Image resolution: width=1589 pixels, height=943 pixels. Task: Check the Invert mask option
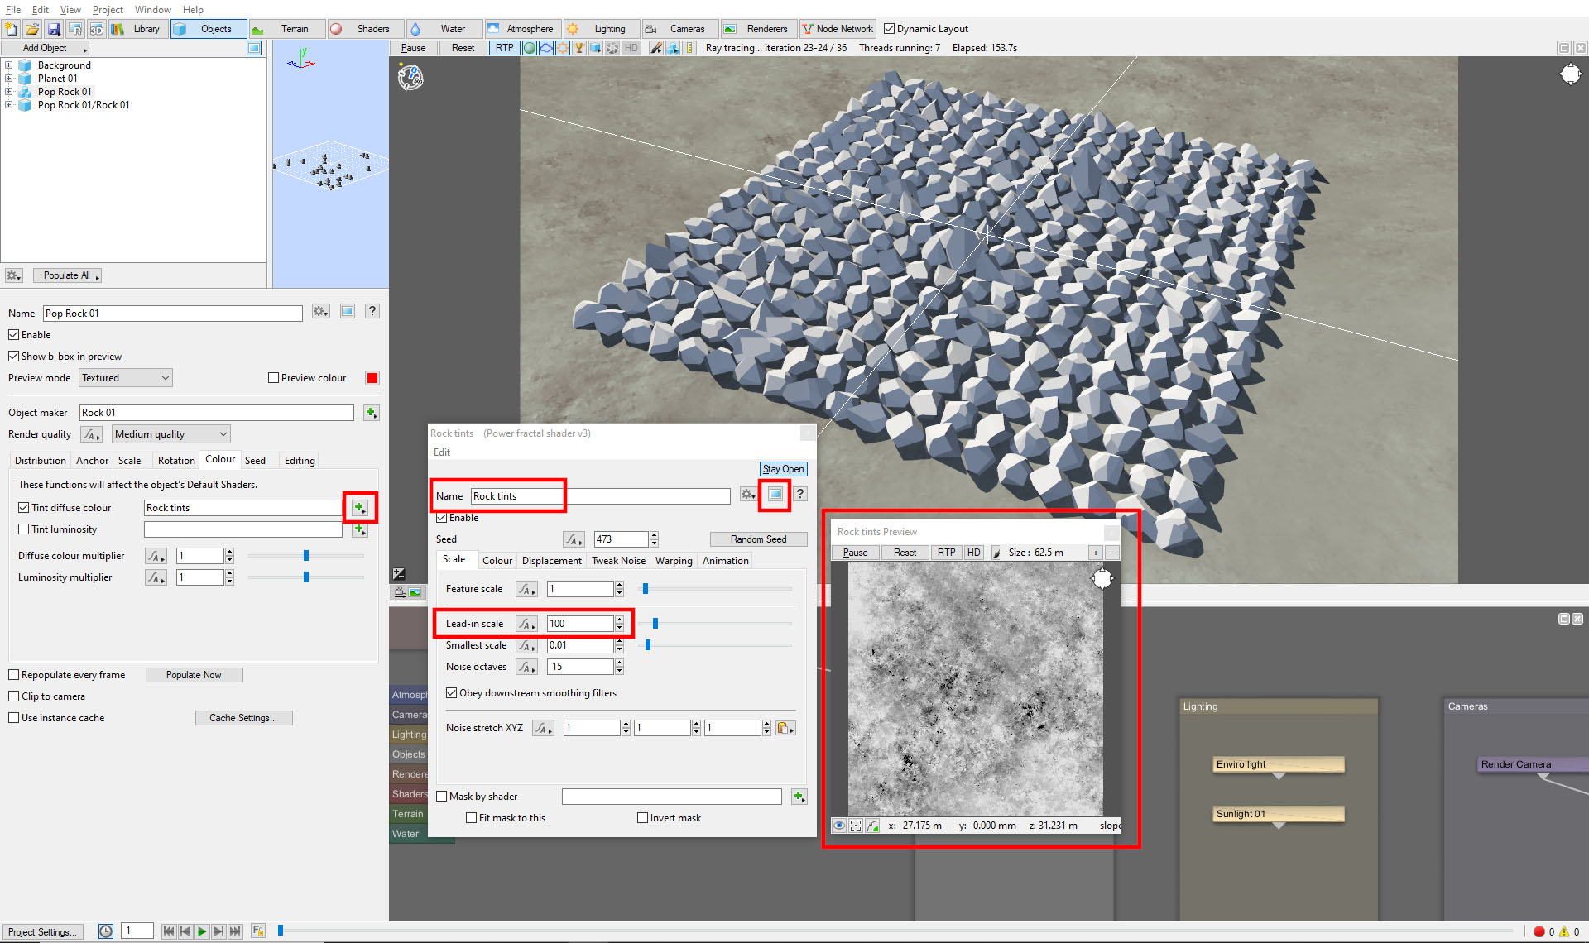643,818
